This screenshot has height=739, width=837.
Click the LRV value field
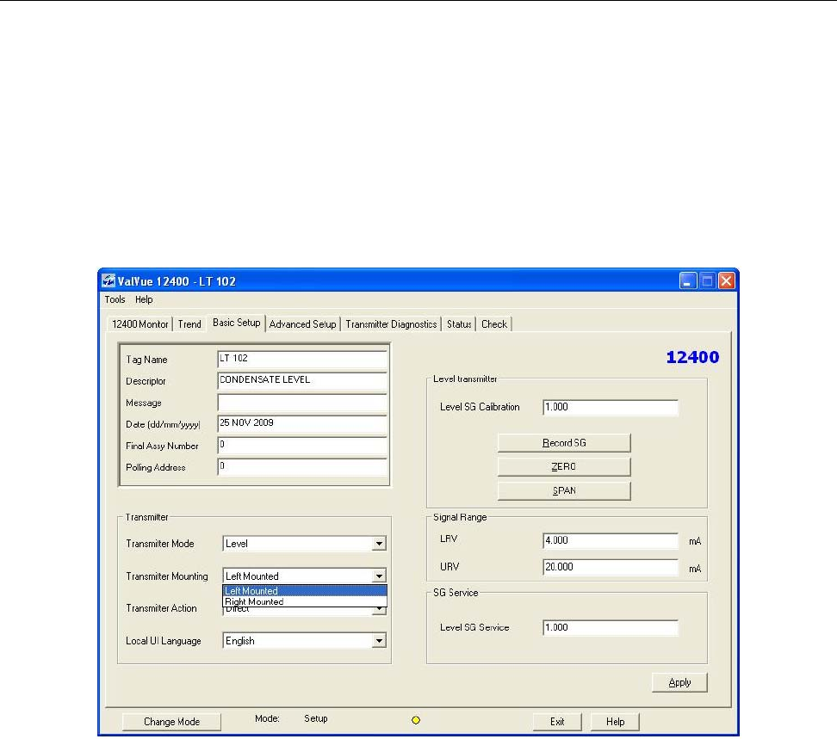click(x=611, y=540)
